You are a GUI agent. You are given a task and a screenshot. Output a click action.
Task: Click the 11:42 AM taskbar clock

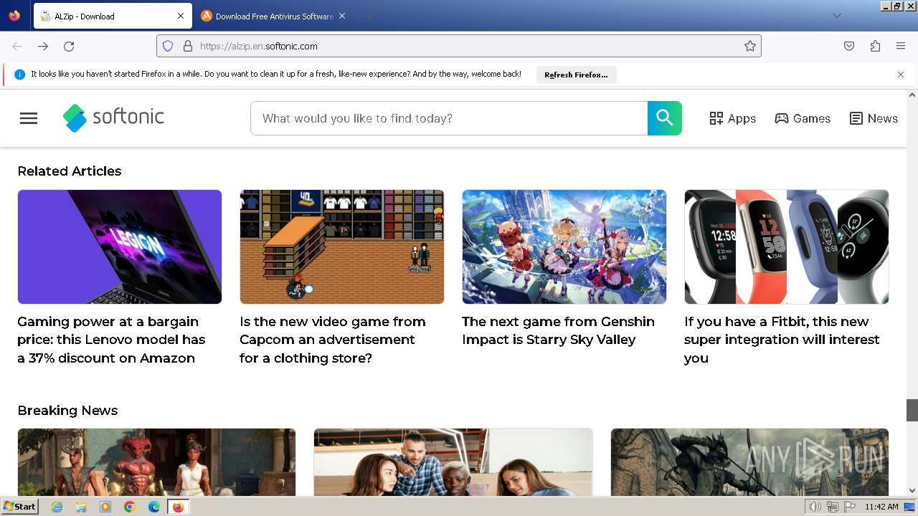(x=881, y=507)
